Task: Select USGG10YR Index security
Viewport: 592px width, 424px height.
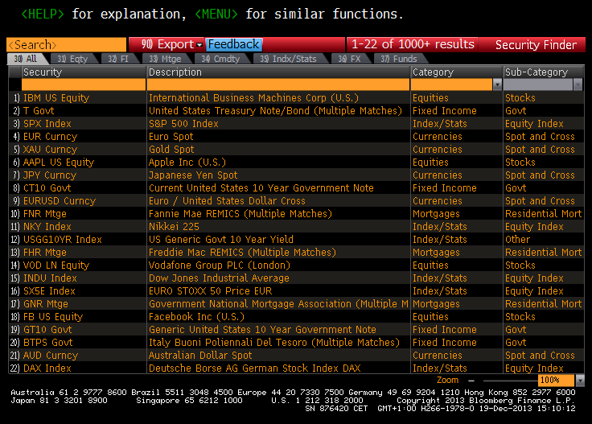Action: 63,240
